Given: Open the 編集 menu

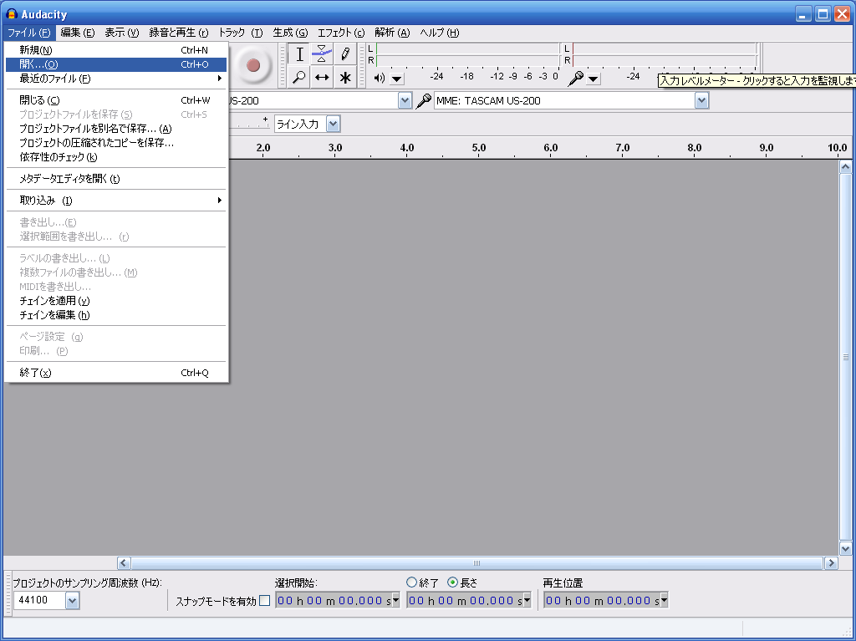Looking at the screenshot, I should pos(78,33).
